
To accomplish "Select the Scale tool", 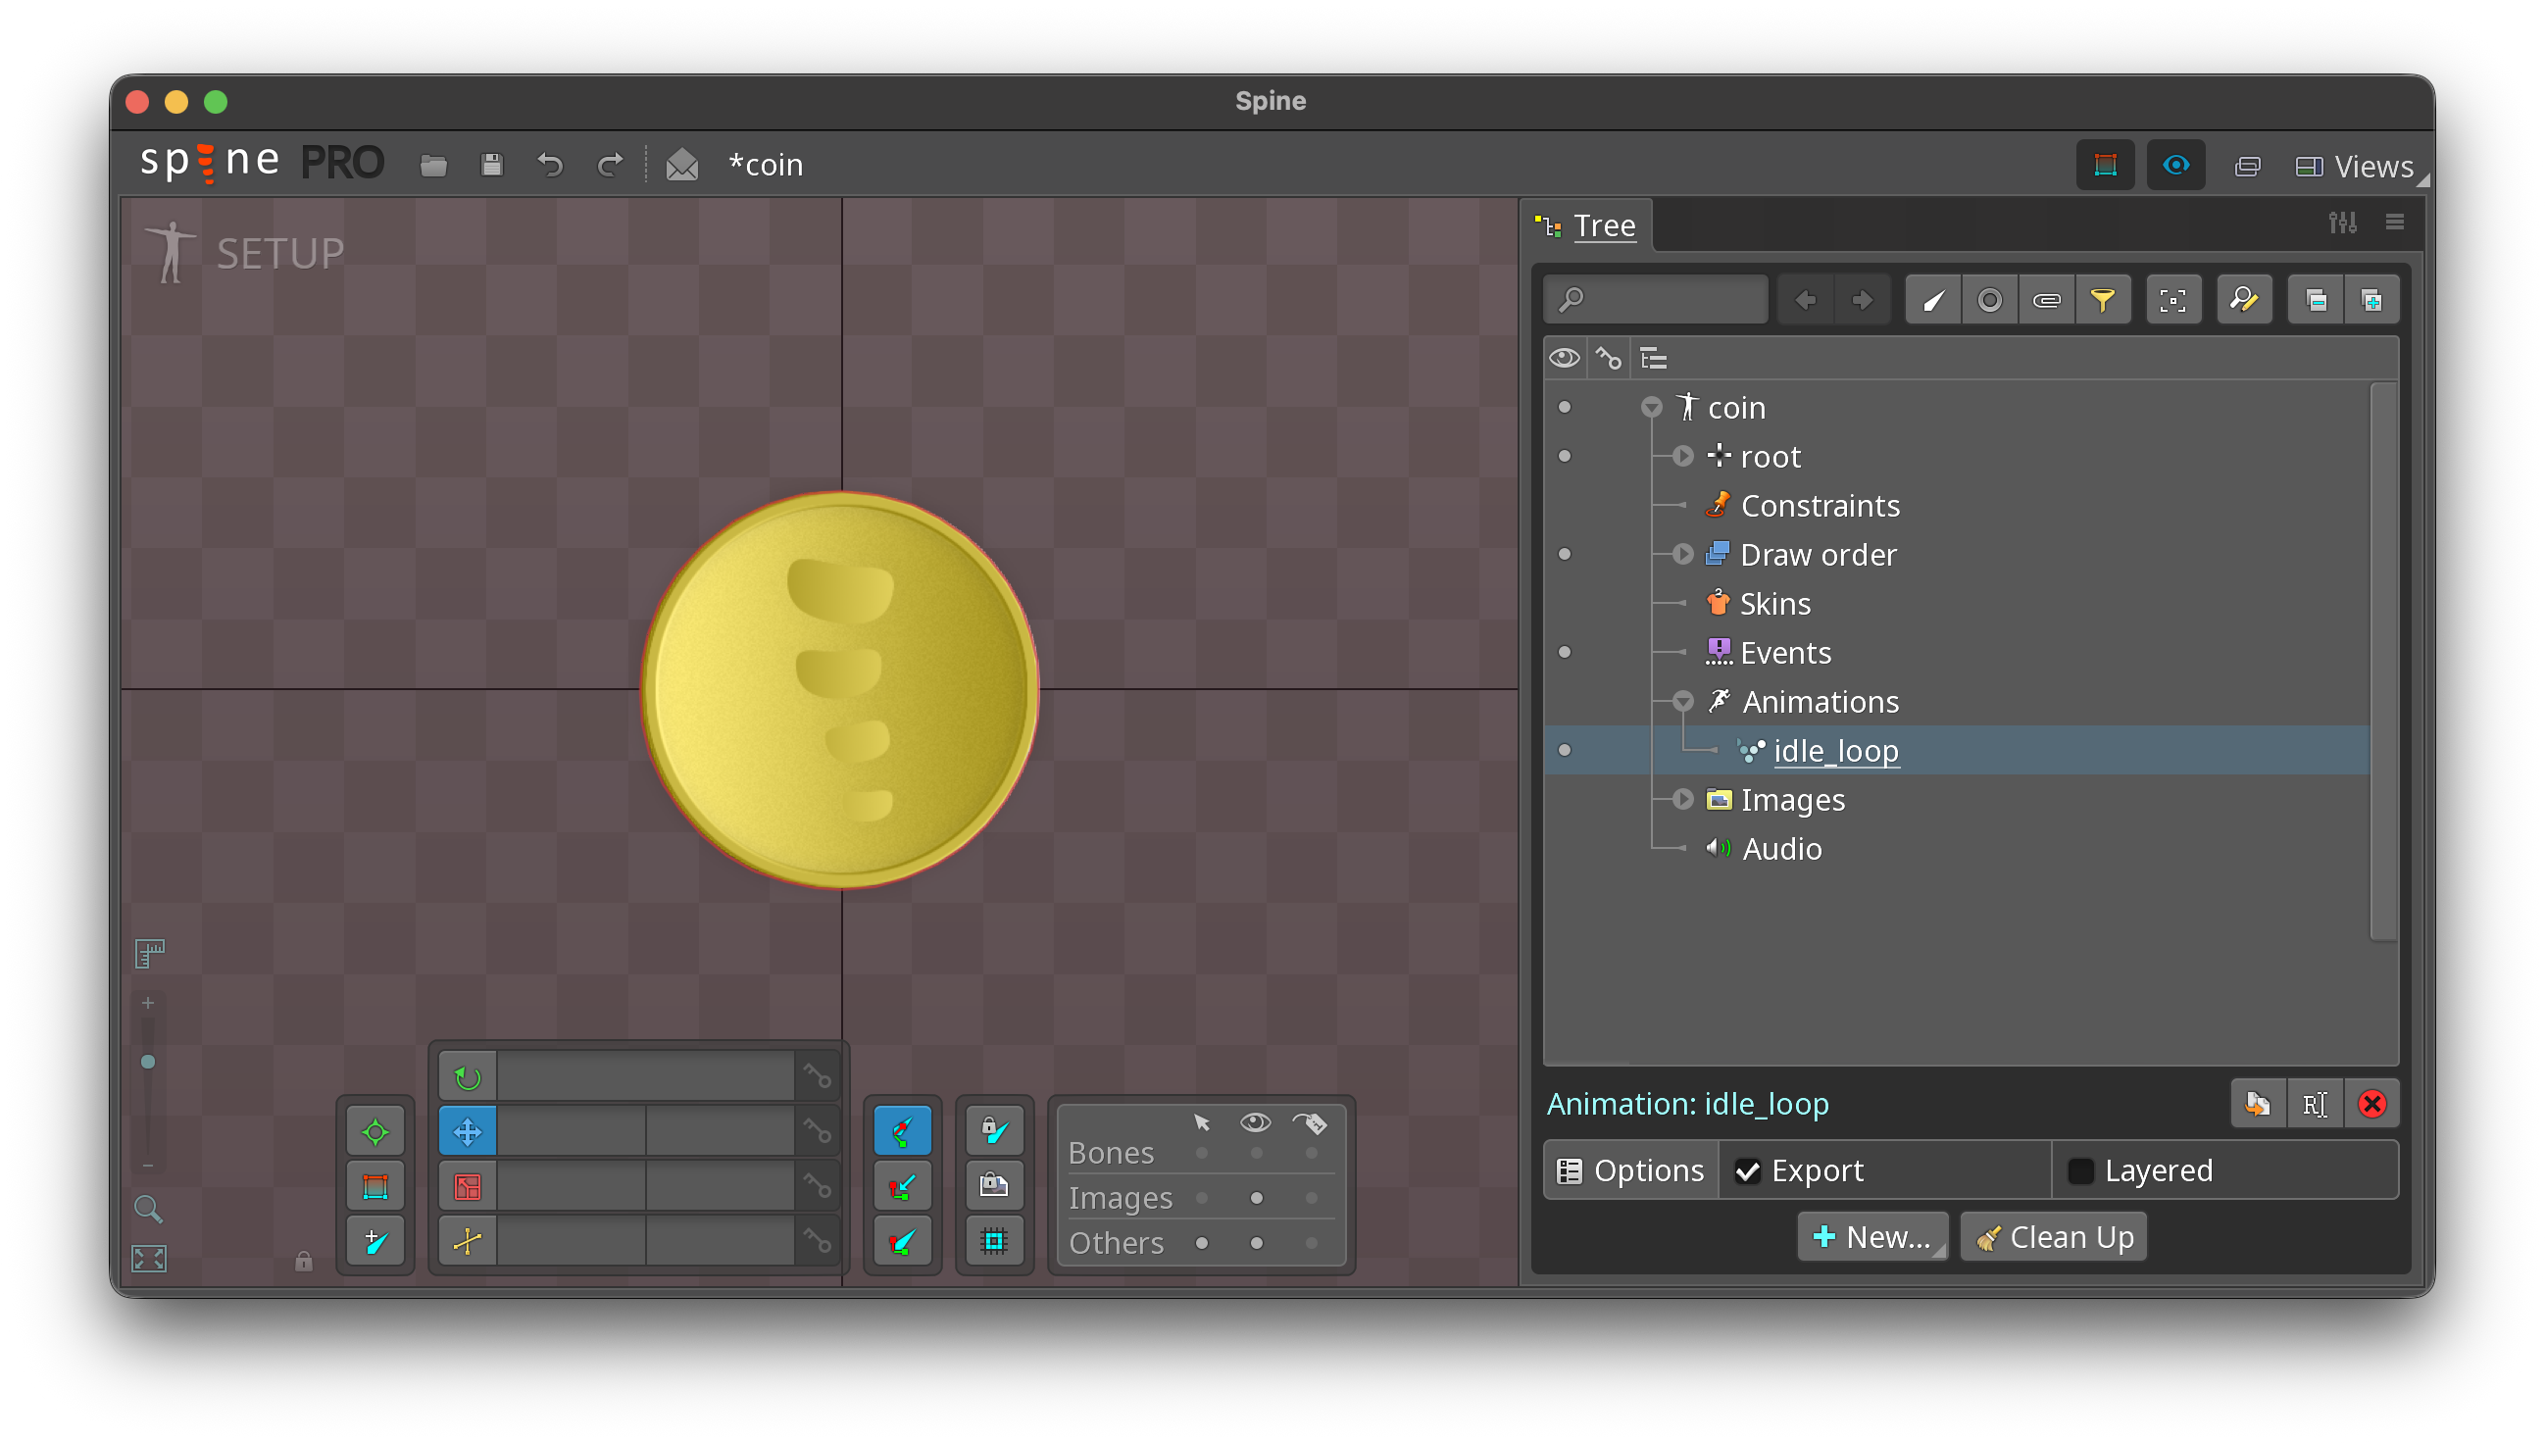I will 466,1185.
